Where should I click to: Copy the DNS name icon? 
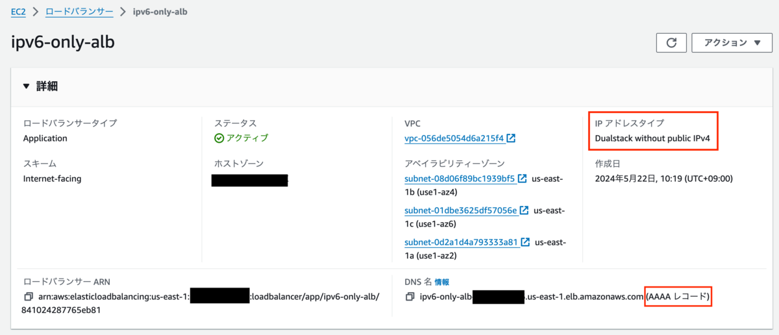[410, 297]
